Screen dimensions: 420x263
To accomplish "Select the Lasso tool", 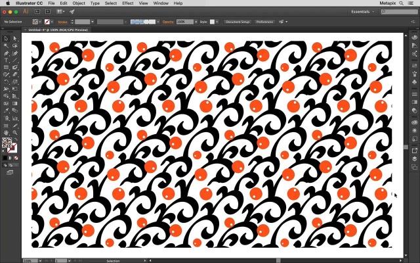I will pyautogui.click(x=14, y=46).
